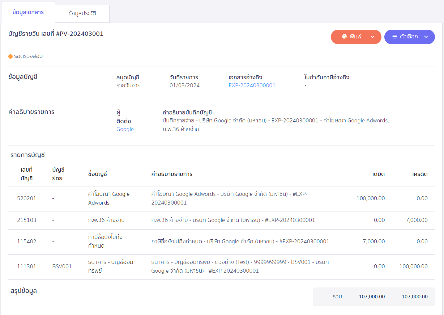This screenshot has height=315, width=444.
Task: Click the สรุปข้อมูล section heading
Action: click(x=24, y=291)
